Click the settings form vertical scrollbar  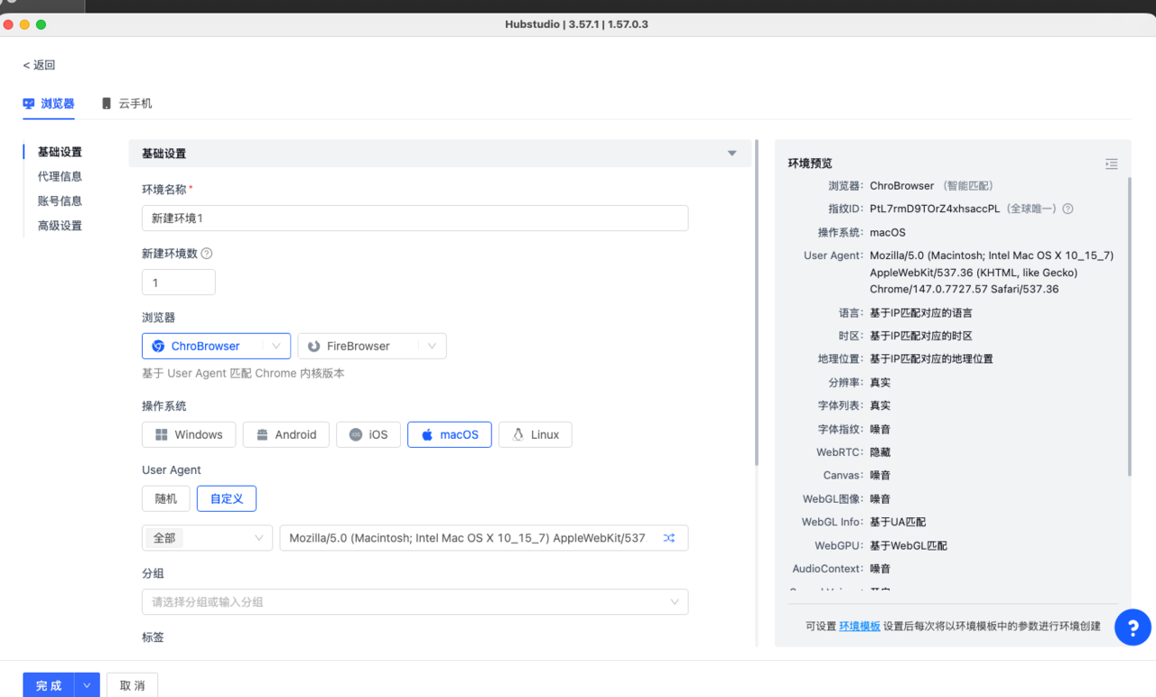pos(757,302)
